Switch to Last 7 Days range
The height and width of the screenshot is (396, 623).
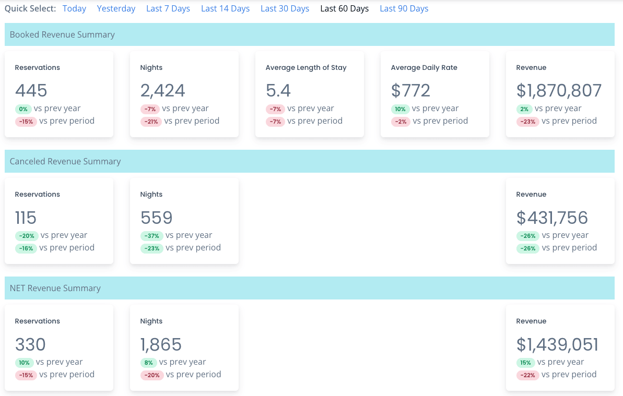168,9
